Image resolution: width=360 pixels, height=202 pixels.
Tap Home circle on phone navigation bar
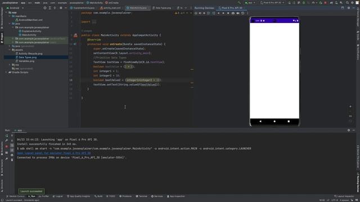pyautogui.click(x=274, y=121)
